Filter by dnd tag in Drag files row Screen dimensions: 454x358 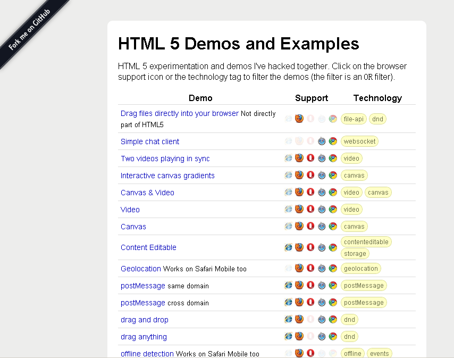[377, 119]
